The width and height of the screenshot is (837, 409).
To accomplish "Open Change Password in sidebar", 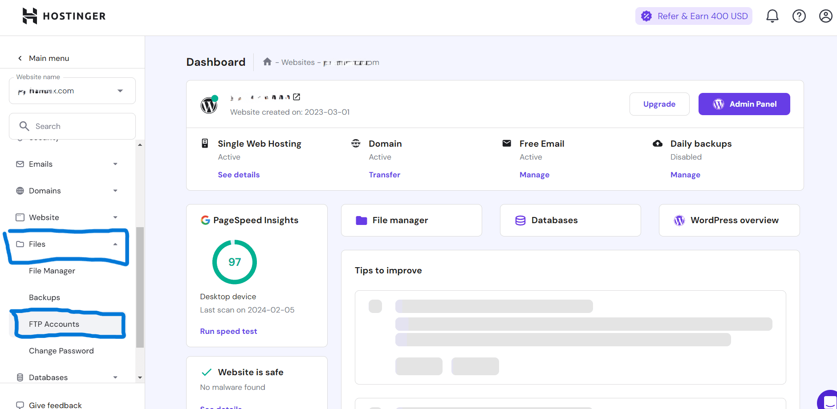I will click(61, 351).
